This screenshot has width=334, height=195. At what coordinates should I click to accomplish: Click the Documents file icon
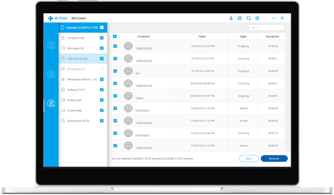tap(63, 121)
